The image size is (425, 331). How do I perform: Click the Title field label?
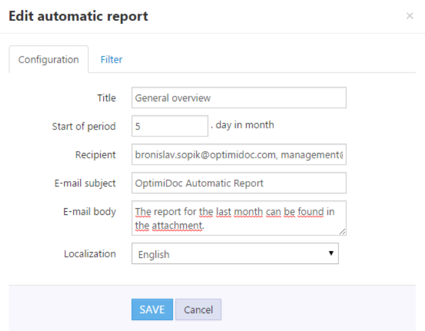(106, 98)
